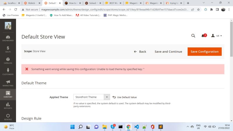This screenshot has width=233, height=131.
Task: Open Sublime Text from taskbar
Action: 161,127
